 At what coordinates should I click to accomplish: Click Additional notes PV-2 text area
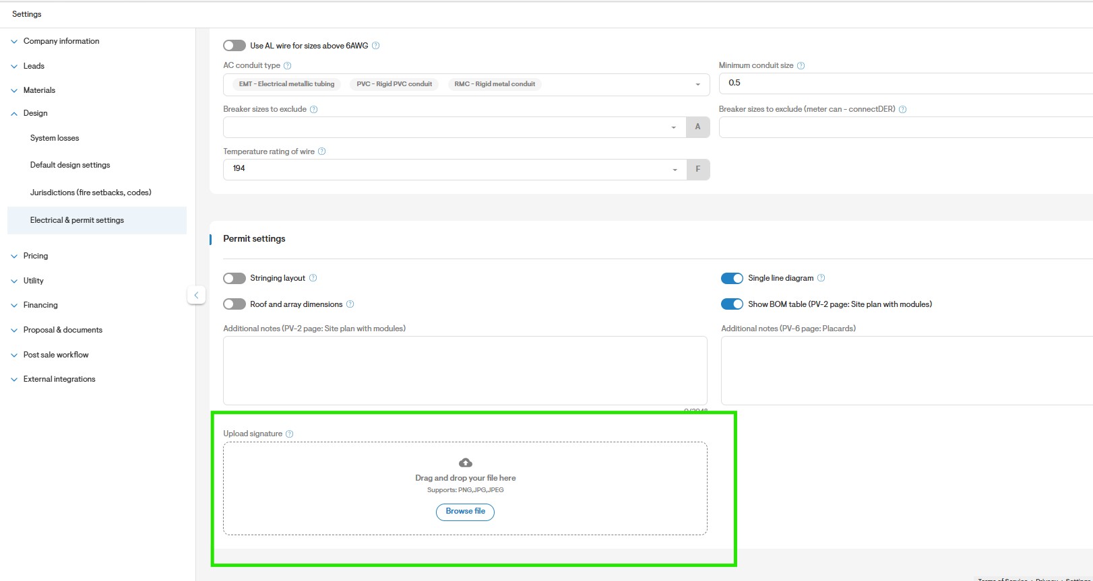(465, 370)
